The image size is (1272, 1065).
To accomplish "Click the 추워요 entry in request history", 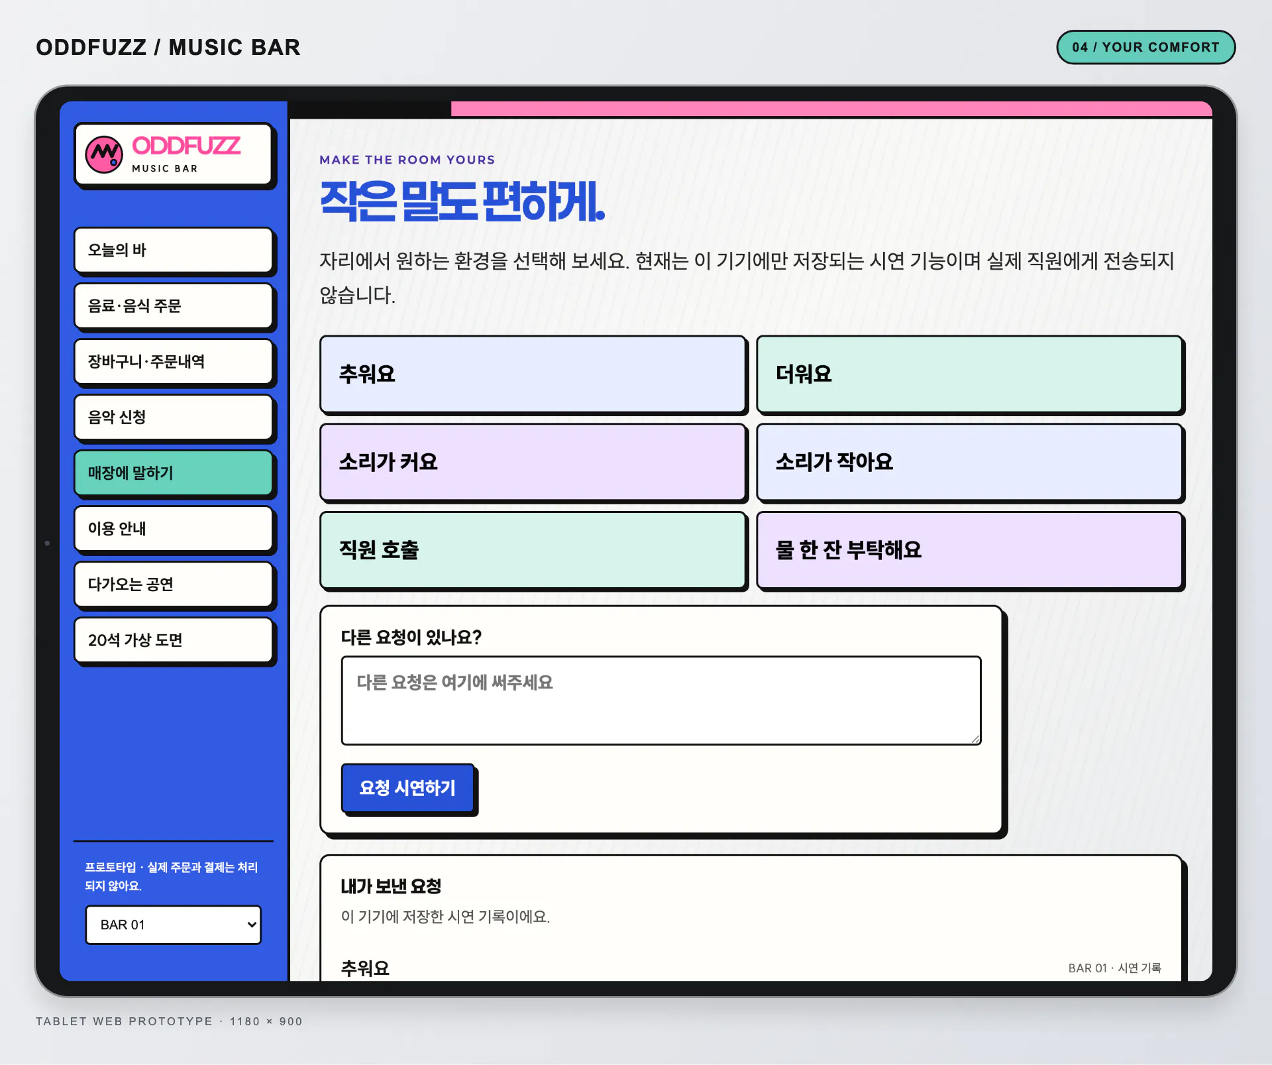I will (365, 968).
